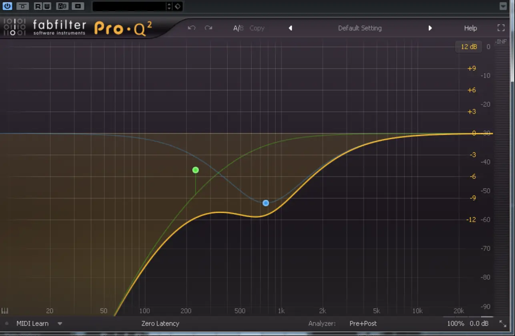Click the Pre+Post analyzer setting
515x336 pixels.
(363, 324)
